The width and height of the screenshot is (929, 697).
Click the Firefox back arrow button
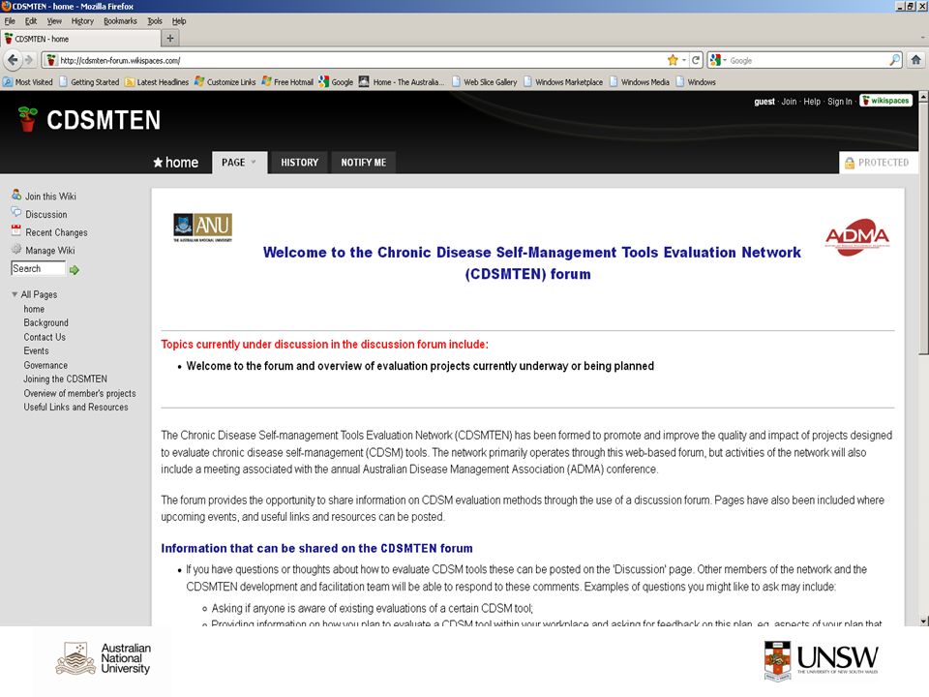click(12, 60)
